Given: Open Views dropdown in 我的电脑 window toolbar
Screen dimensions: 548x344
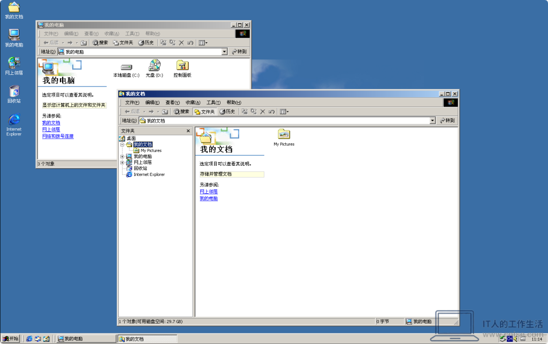Looking at the screenshot, I should (x=203, y=43).
